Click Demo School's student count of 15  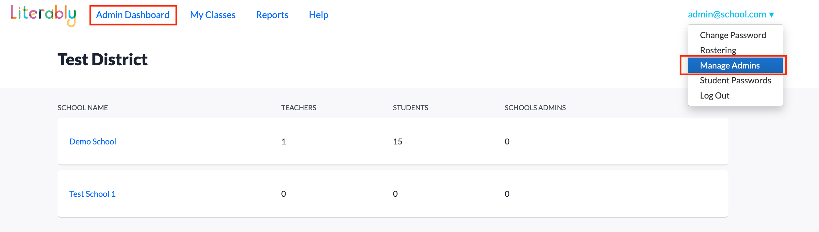(x=398, y=142)
